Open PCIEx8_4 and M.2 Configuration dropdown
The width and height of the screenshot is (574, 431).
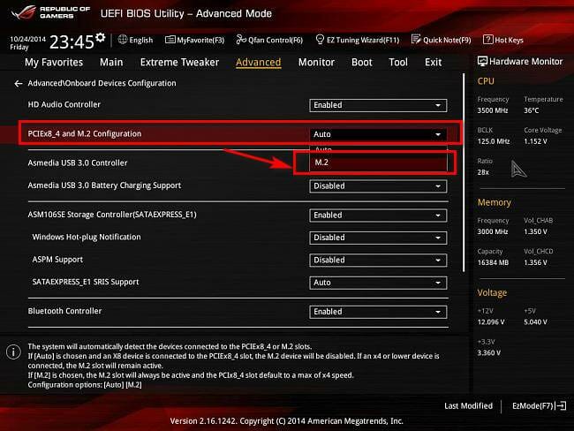tap(378, 134)
